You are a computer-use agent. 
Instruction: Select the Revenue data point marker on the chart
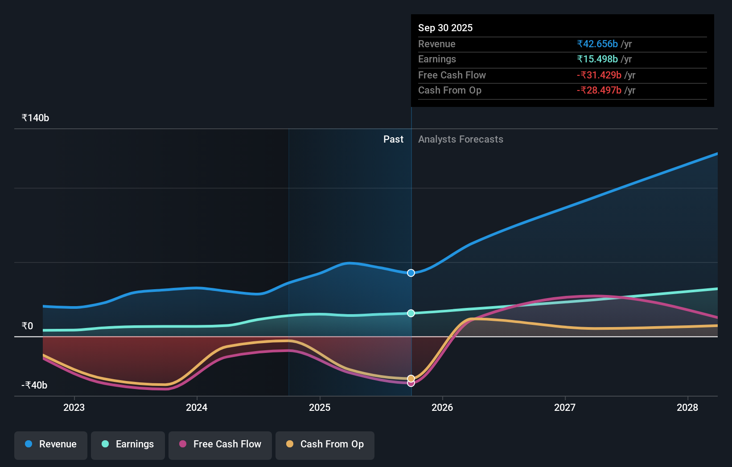[411, 273]
